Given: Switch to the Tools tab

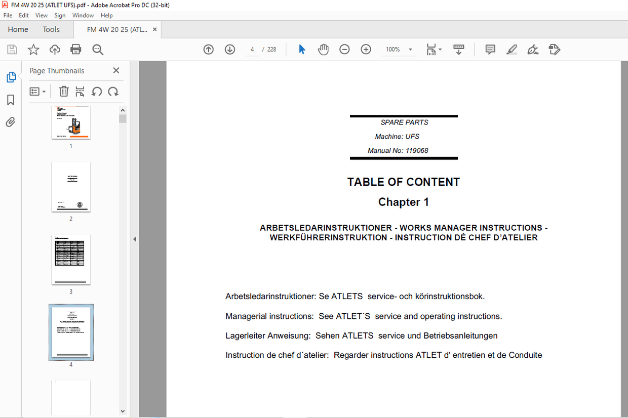Looking at the screenshot, I should click(x=51, y=29).
